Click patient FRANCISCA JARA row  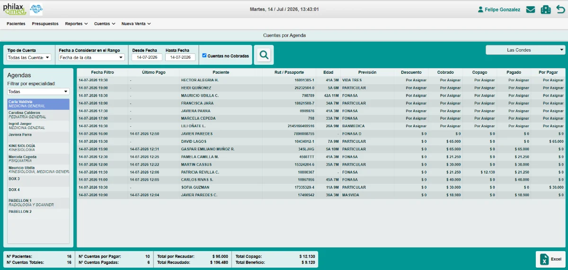pyautogui.click(x=321, y=103)
